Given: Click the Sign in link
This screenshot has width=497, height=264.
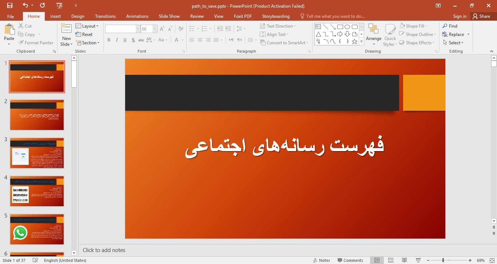Looking at the screenshot, I should click(x=460, y=16).
